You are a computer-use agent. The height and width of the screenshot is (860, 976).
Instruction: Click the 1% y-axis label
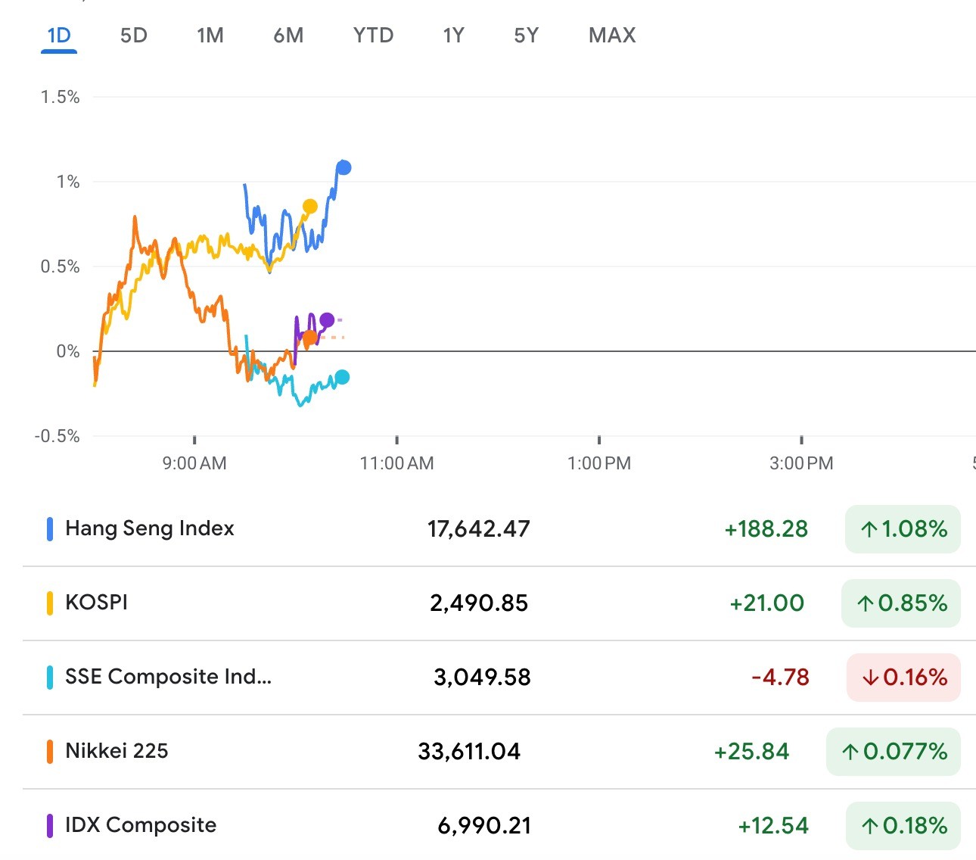point(67,182)
